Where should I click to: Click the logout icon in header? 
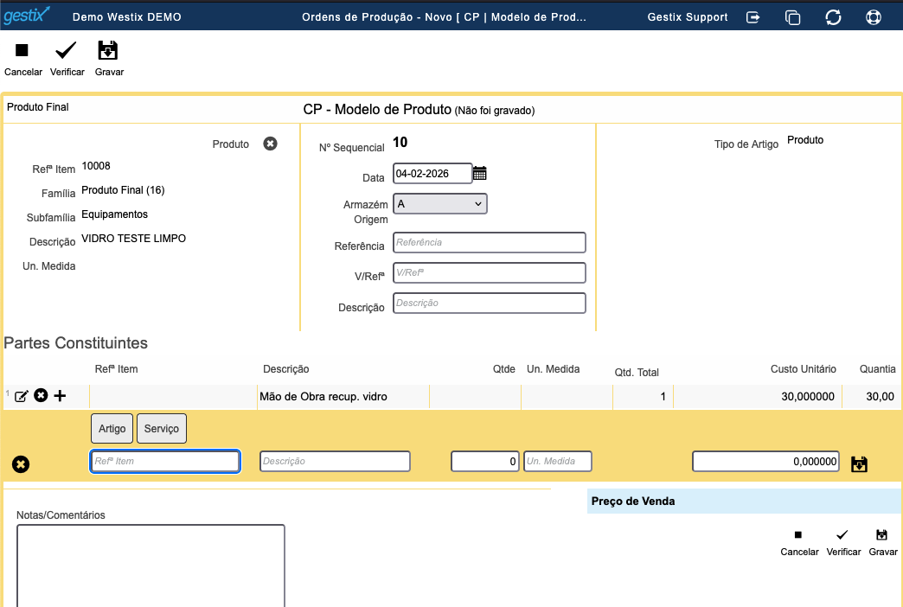[753, 17]
